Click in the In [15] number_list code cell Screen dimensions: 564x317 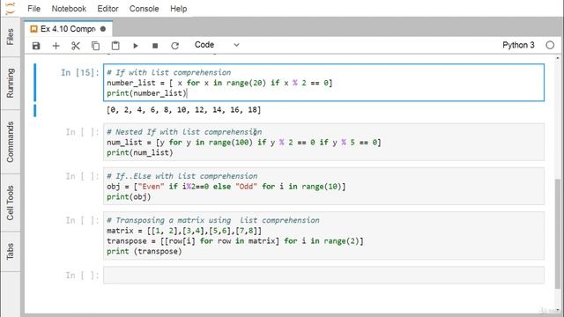(323, 83)
